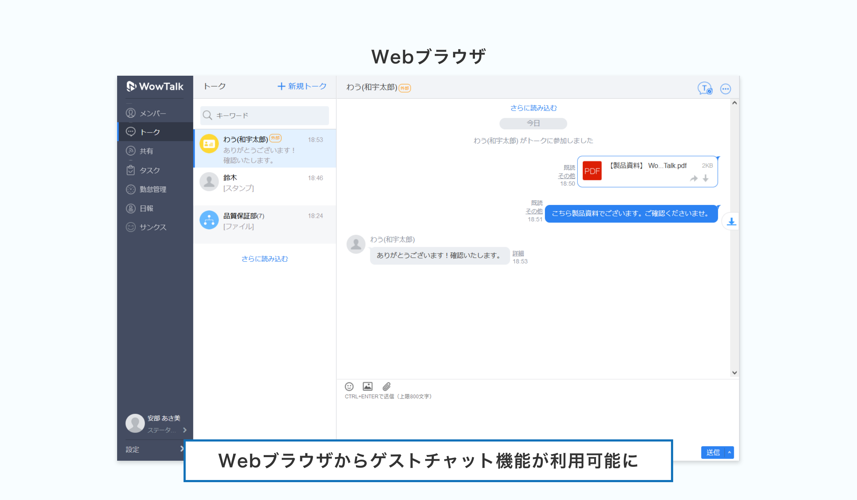Open the three-dot more options icon

[x=725, y=89]
